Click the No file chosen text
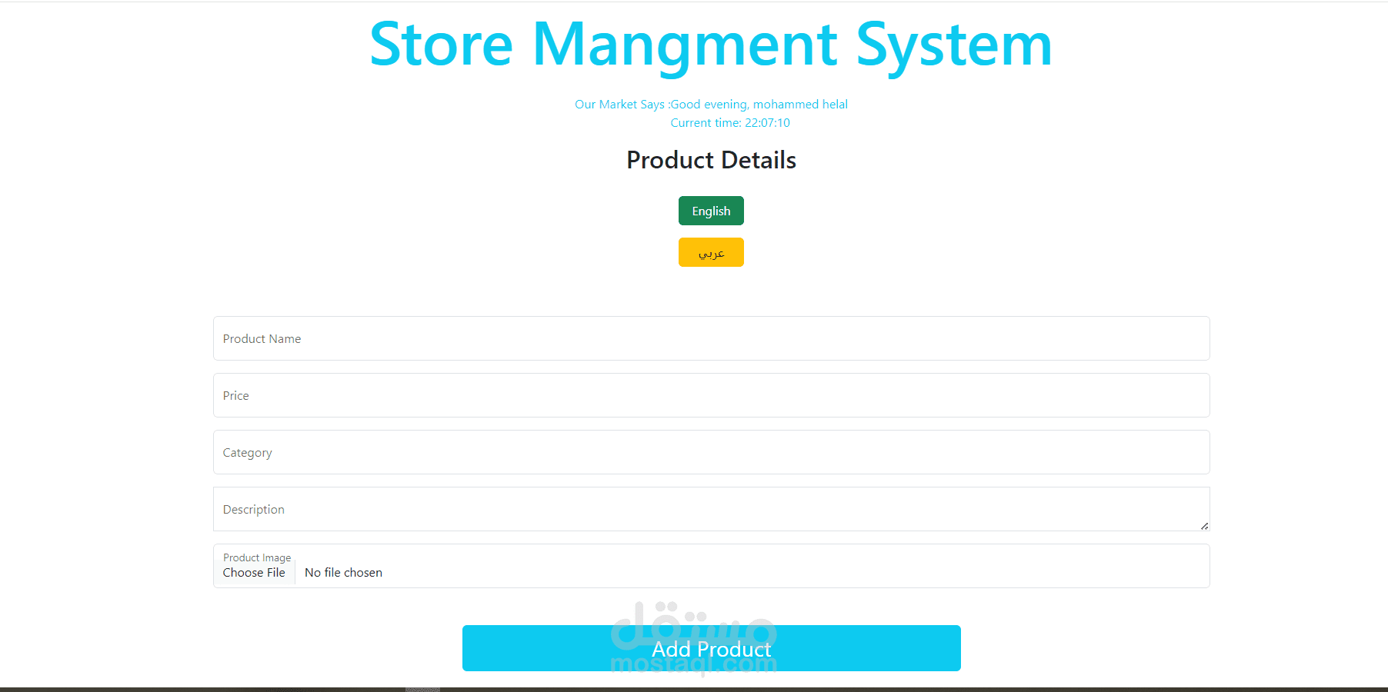This screenshot has width=1388, height=692. (x=342, y=572)
